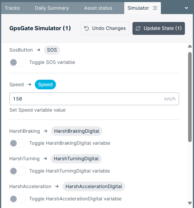The width and height of the screenshot is (194, 208).
Task: Open the Daily Summary tab
Action: click(x=52, y=8)
